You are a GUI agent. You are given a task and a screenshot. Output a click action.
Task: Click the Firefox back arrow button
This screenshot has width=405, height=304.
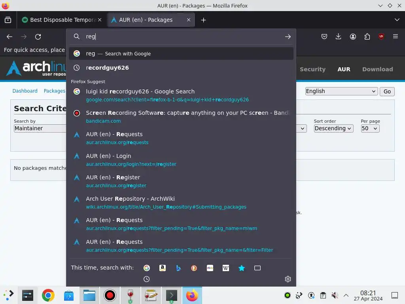click(x=9, y=37)
